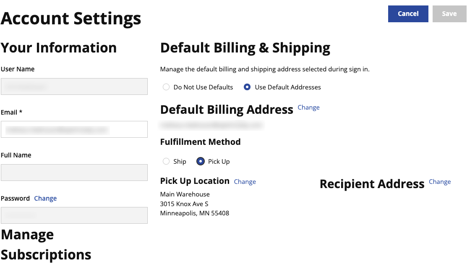Click the Your Information section heading
Screen dimensions: 475x267
[58, 47]
